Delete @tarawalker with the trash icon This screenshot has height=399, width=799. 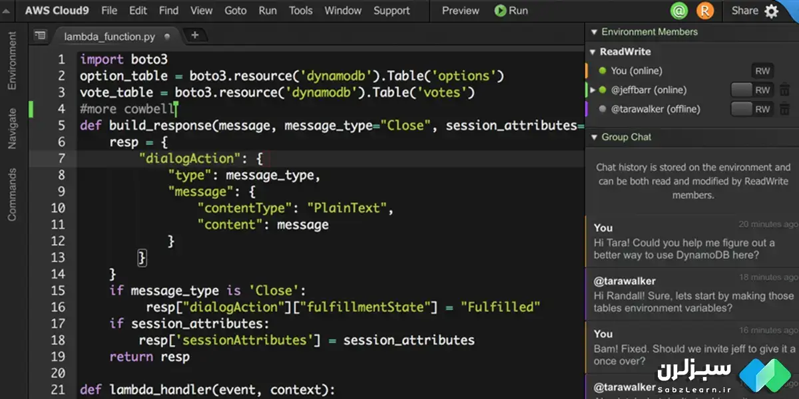(x=784, y=109)
